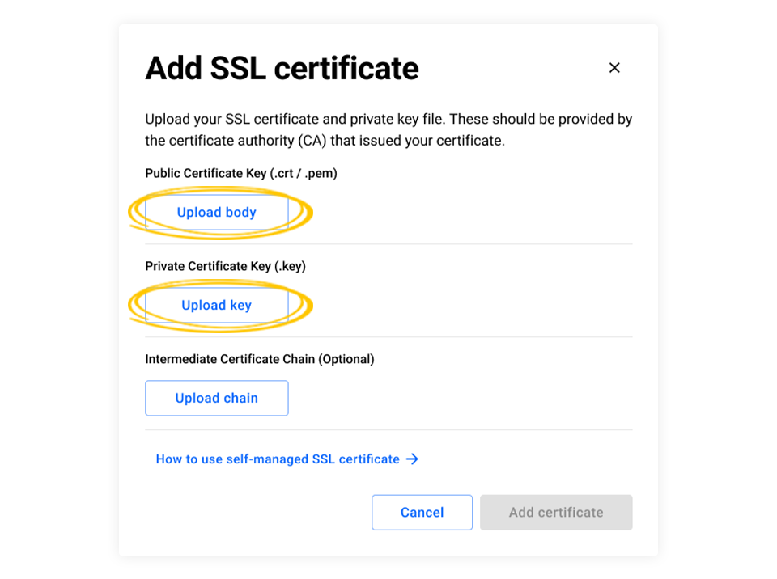Image resolution: width=777 pixels, height=579 pixels.
Task: Click the link text about self-managed certificates
Action: [x=278, y=459]
